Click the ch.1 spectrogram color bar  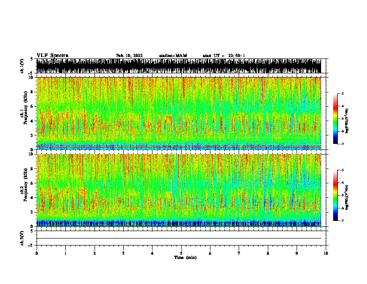tap(335, 119)
